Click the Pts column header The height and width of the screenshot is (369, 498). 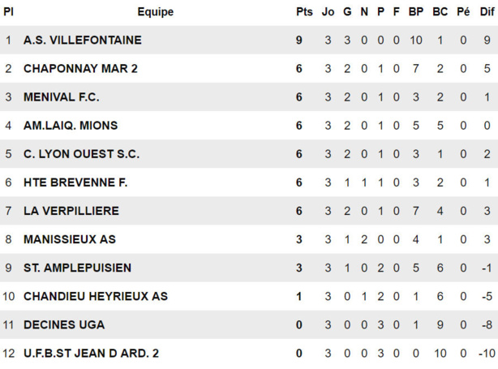click(304, 12)
